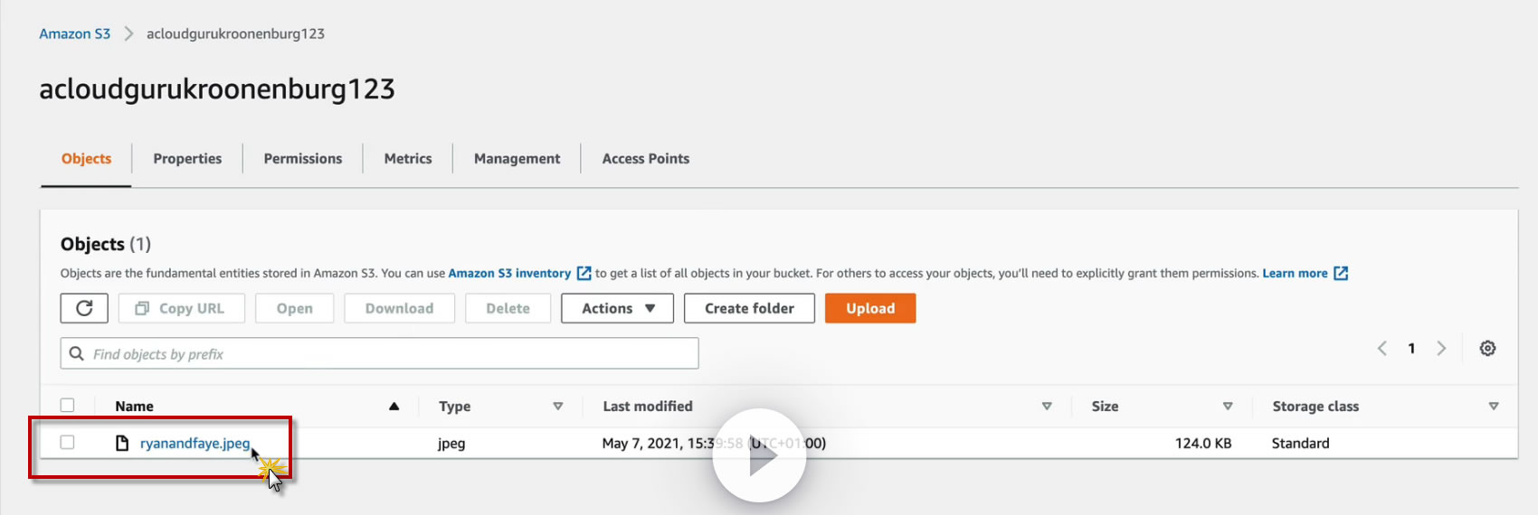Switch to the Objects tab
Viewport: 1538px width, 515px height.
coord(86,159)
